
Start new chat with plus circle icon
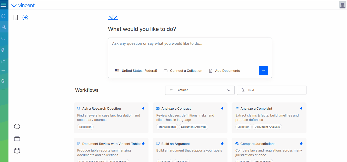click(25, 18)
